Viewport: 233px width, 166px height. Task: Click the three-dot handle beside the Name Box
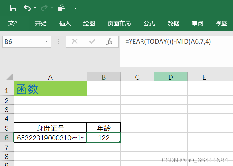tap(58, 41)
